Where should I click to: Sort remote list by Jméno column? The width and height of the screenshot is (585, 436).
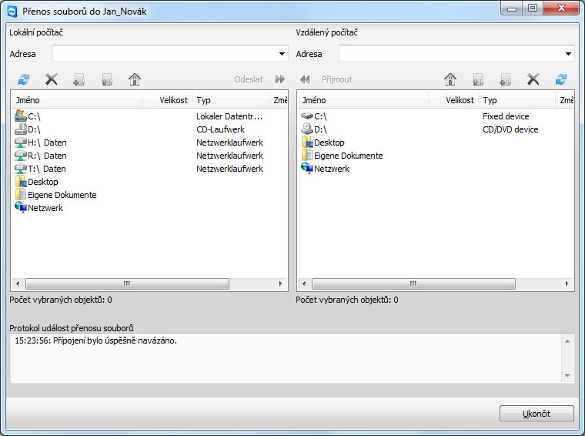coord(363,100)
